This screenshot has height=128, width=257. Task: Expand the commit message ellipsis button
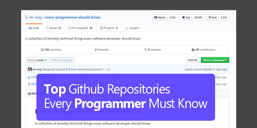[x=108, y=69]
